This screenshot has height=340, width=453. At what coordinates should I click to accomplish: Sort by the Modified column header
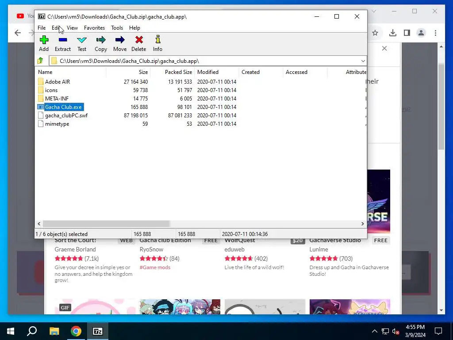pos(217,72)
